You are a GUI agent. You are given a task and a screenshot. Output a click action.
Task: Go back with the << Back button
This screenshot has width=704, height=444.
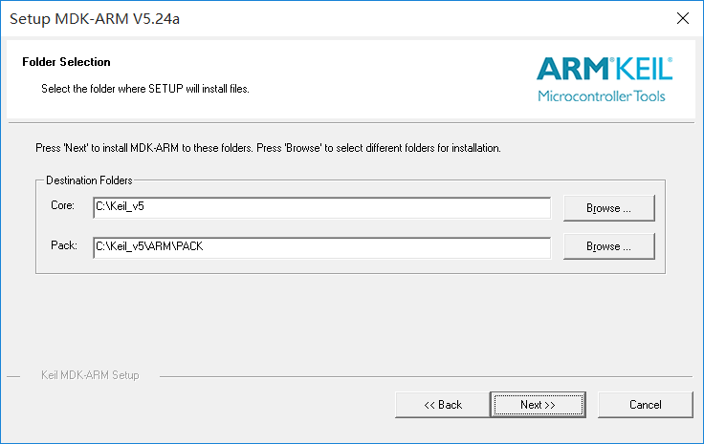tap(443, 405)
